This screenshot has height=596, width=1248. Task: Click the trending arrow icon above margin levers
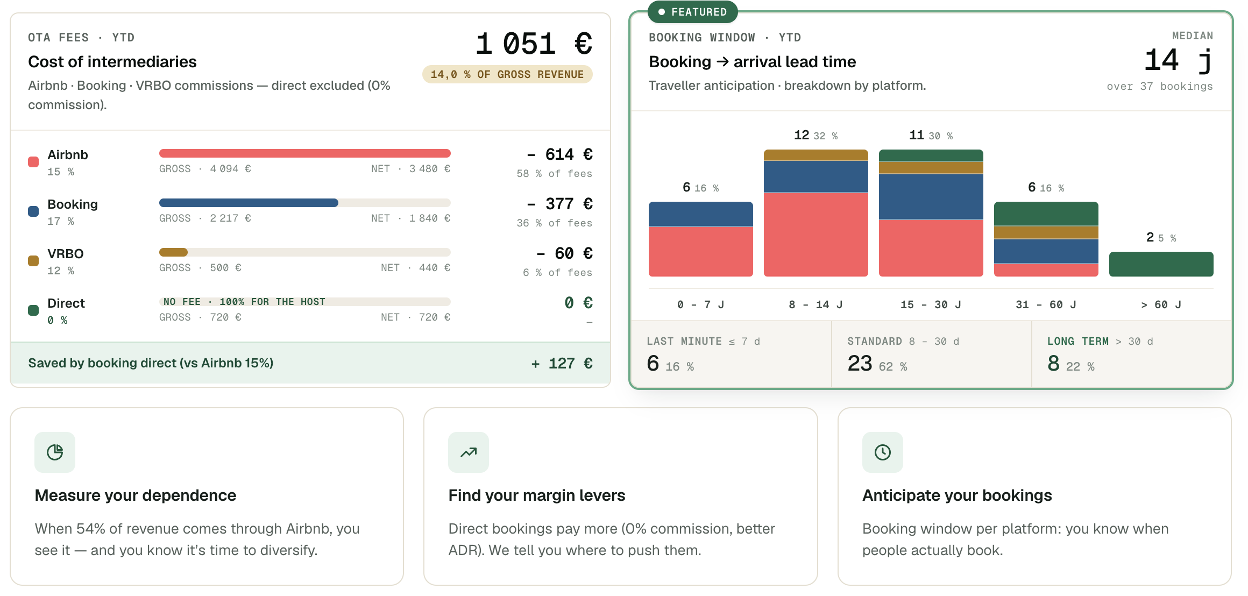pyautogui.click(x=469, y=452)
